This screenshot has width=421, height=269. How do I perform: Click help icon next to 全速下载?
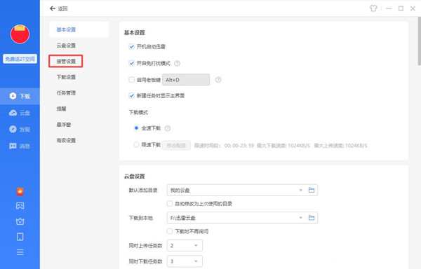(x=167, y=128)
